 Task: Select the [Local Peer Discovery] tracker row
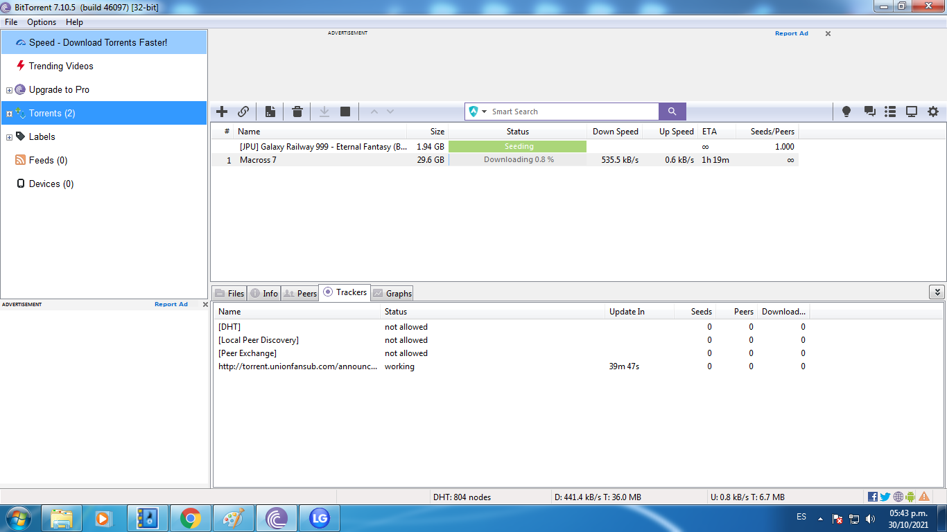pyautogui.click(x=512, y=339)
